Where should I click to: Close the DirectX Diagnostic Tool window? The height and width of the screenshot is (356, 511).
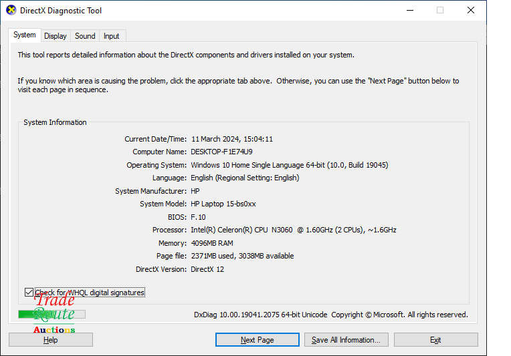471,11
